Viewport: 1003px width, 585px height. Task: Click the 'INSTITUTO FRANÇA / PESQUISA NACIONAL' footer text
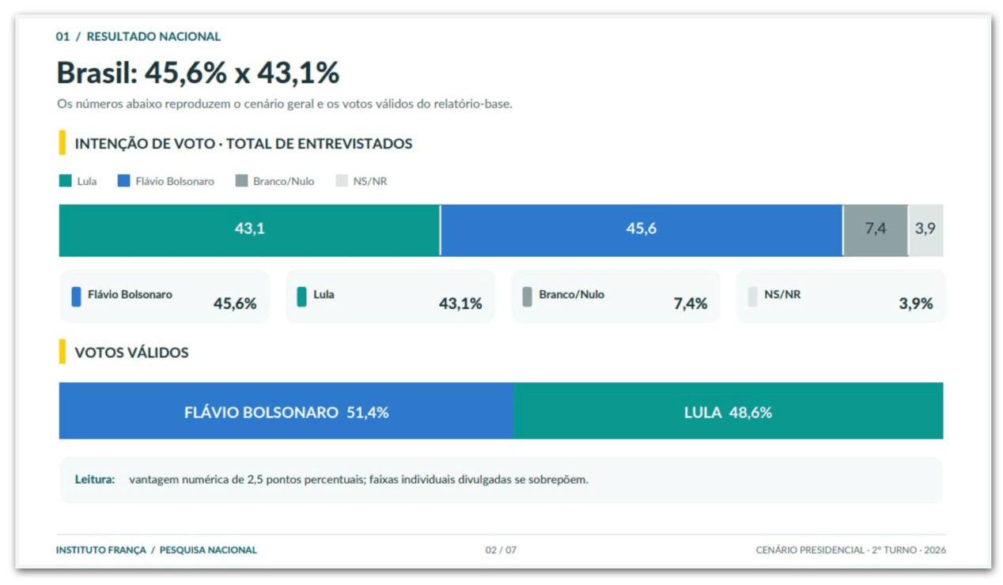pos(157,550)
